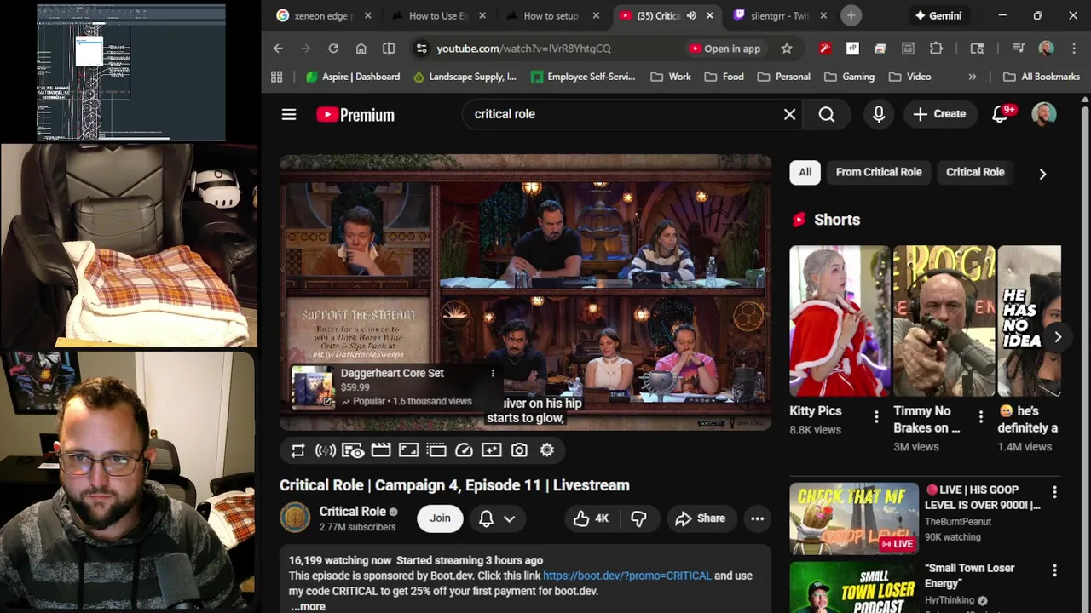1091x613 pixels.
Task: Open Daggerheart Core Set product options
Action: pyautogui.click(x=492, y=373)
